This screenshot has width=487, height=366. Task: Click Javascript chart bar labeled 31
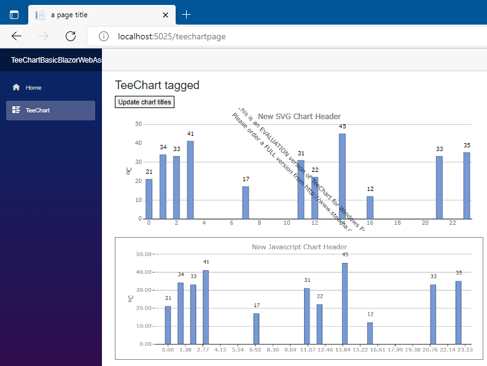(x=307, y=316)
